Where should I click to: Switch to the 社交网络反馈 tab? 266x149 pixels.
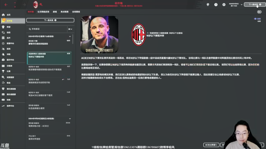click(x=43, y=12)
